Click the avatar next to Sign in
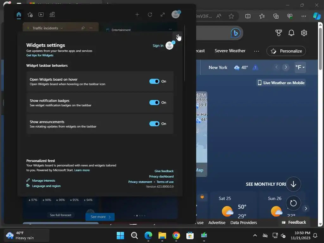This screenshot has width=324, height=243. click(x=170, y=45)
